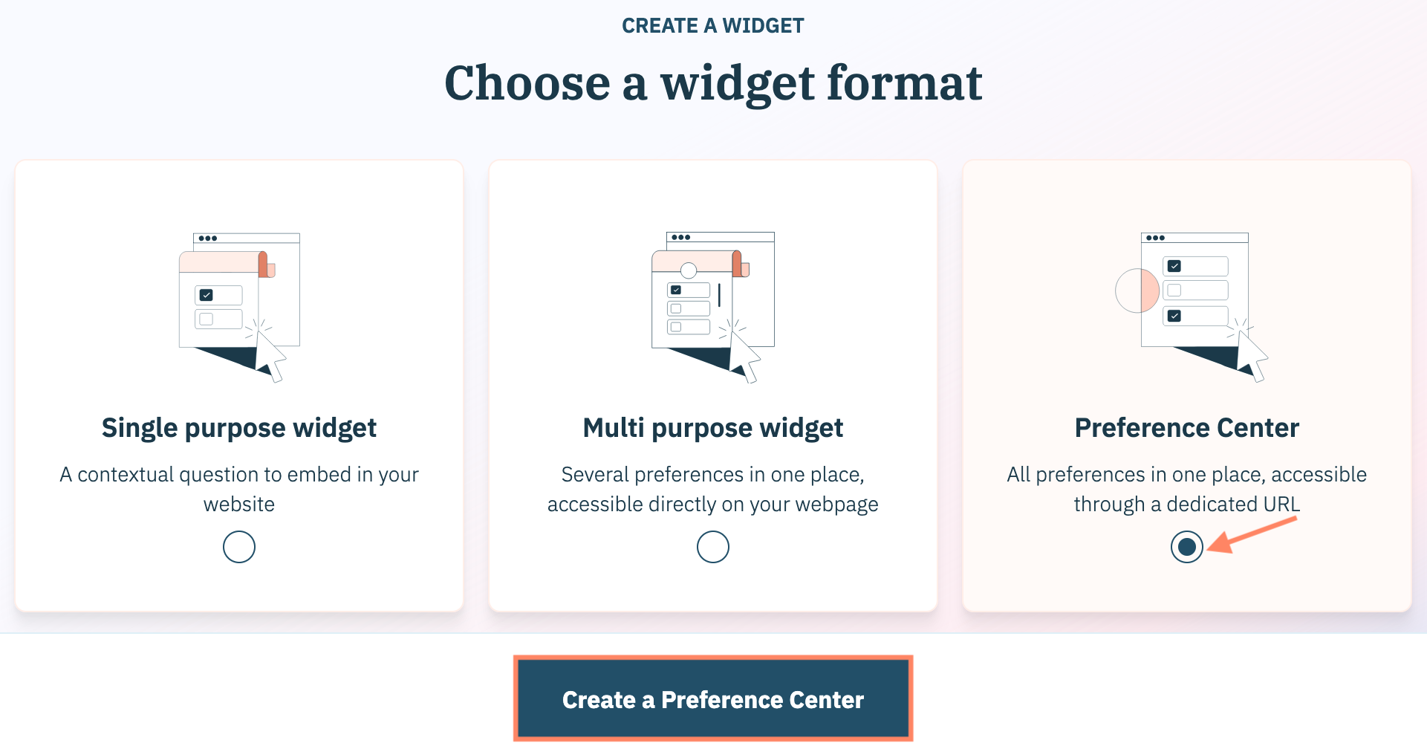Click the Choose a widget format heading
This screenshot has height=749, width=1427.
(x=713, y=83)
